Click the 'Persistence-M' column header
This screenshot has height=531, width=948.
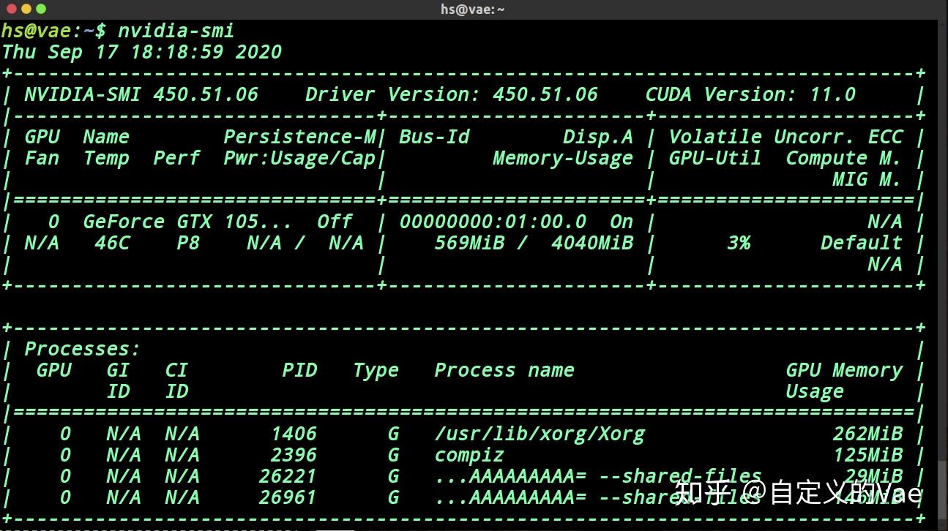pos(299,137)
